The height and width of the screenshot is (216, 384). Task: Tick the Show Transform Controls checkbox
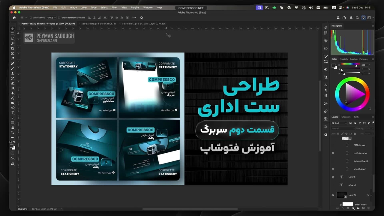click(x=59, y=18)
